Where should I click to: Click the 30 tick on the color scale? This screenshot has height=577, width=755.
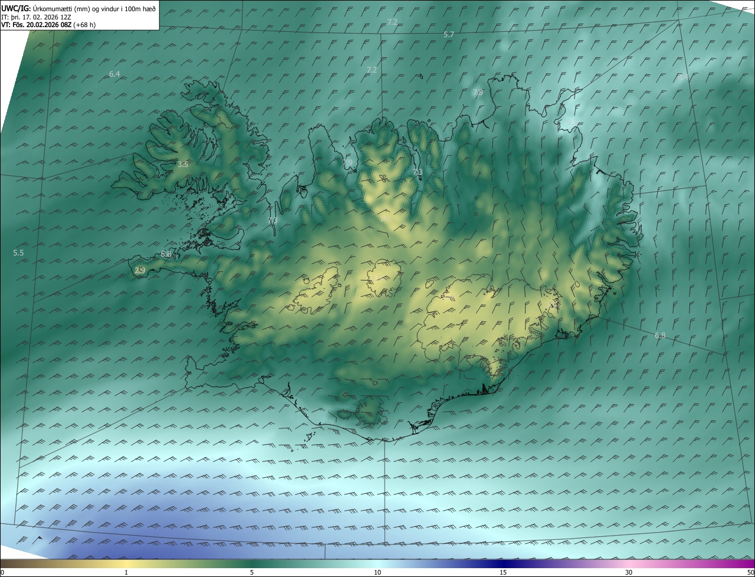point(629,572)
